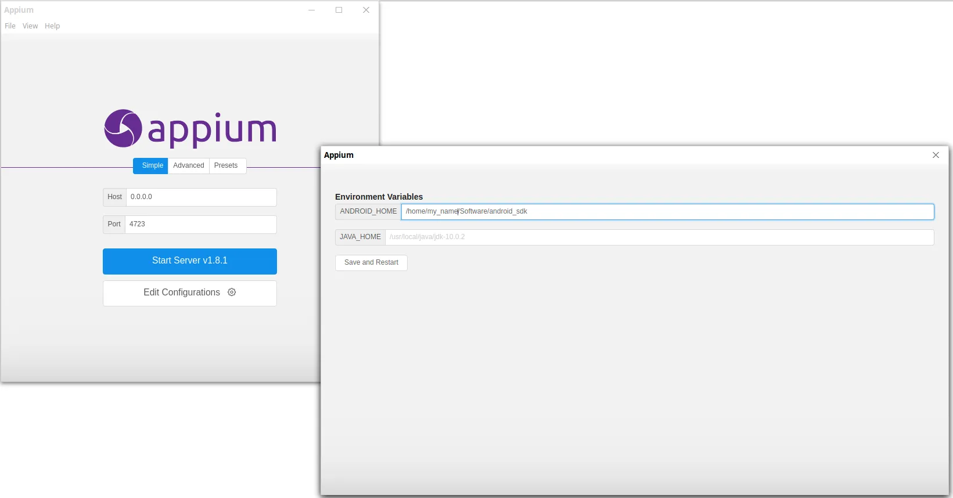This screenshot has height=498, width=953.
Task: Click the Host label
Action: 114,197
